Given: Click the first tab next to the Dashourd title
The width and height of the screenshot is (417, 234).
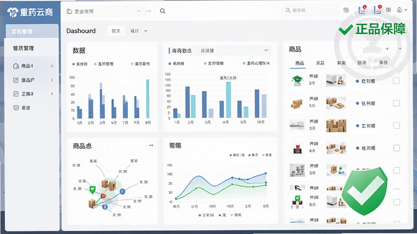Looking at the screenshot, I should pyautogui.click(x=116, y=31).
